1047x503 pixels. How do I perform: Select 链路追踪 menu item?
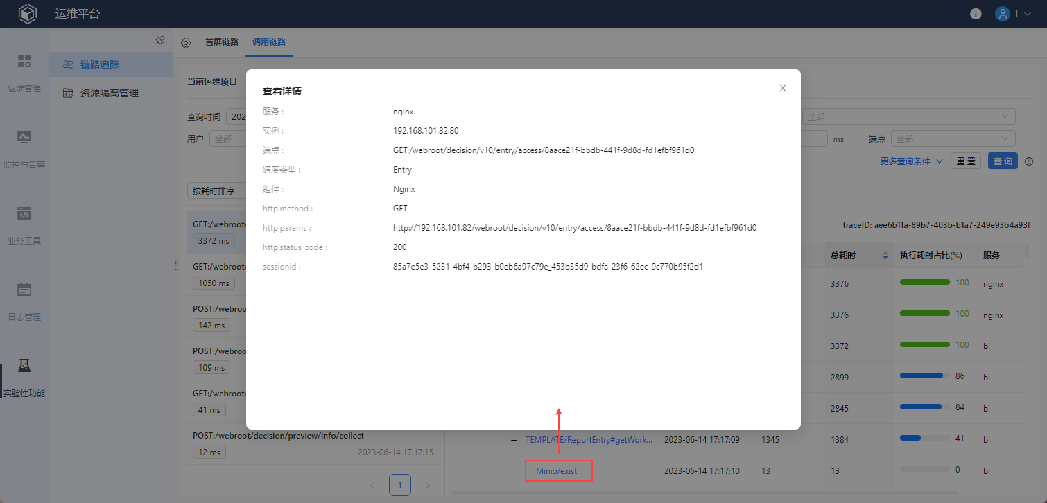111,64
